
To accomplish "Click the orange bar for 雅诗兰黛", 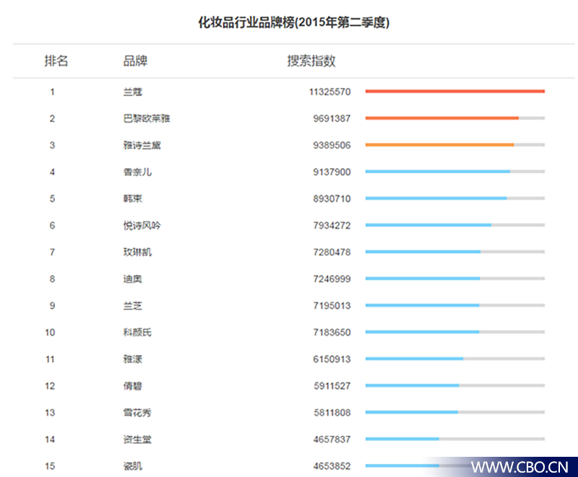I will (x=439, y=145).
